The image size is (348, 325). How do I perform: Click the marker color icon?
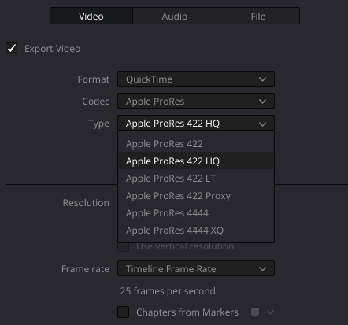point(255,312)
